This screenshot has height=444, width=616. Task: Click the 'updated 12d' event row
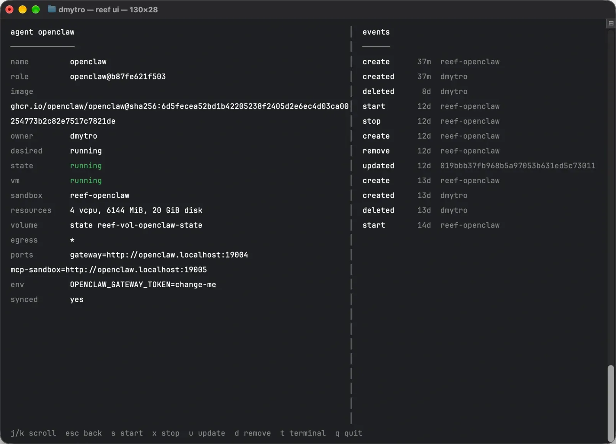coord(479,166)
